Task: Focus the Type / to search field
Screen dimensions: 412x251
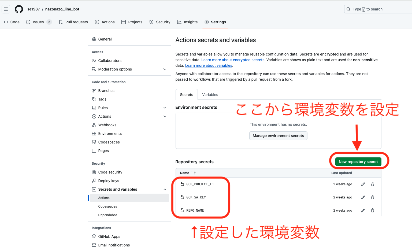Action: pyautogui.click(x=378, y=9)
